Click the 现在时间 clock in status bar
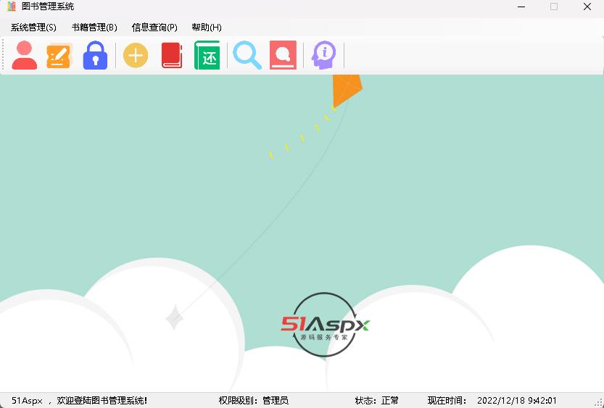 492,401
